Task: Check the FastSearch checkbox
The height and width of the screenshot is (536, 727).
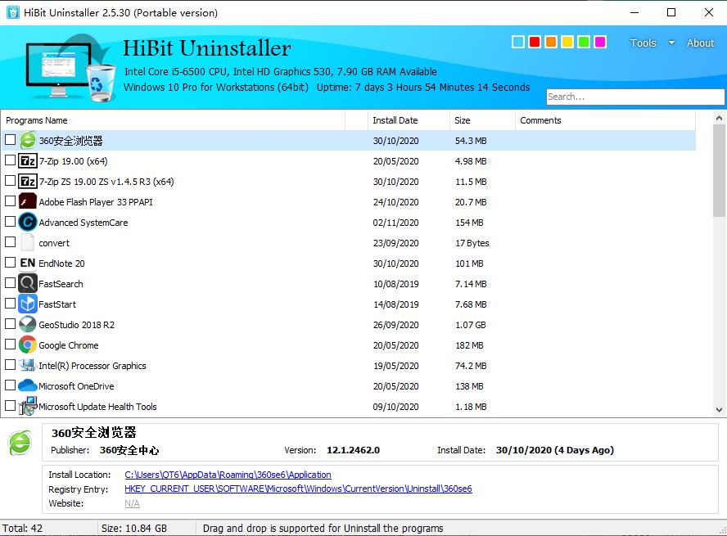Action: coord(10,282)
